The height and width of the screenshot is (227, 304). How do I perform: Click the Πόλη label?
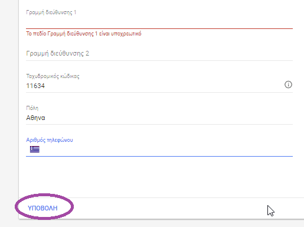(32, 108)
